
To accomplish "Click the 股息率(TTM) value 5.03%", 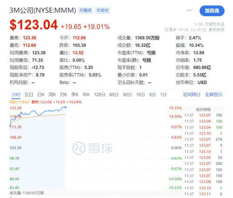I will tap(95, 75).
